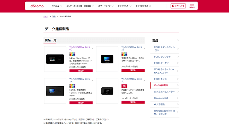Open the 製品 sidebar heading
This screenshot has width=229, height=127.
point(165,40)
